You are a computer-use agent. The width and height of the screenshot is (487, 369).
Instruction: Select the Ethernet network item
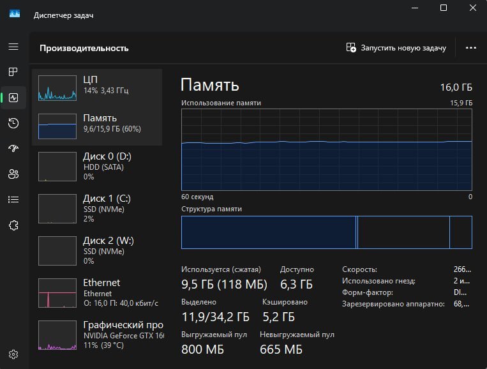point(97,292)
